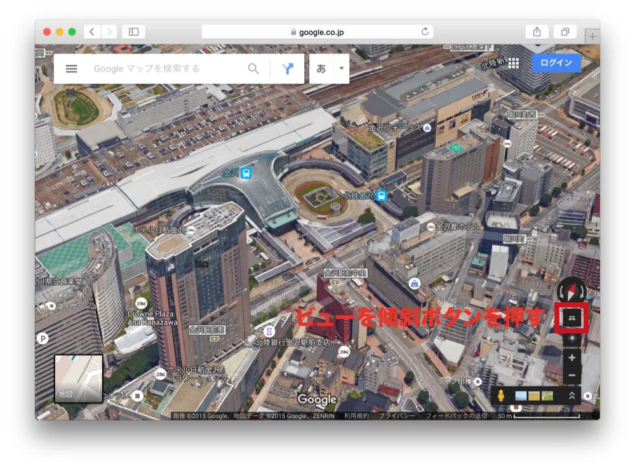
Task: Open the language dropdown arrow next to あ
Action: click(x=340, y=69)
